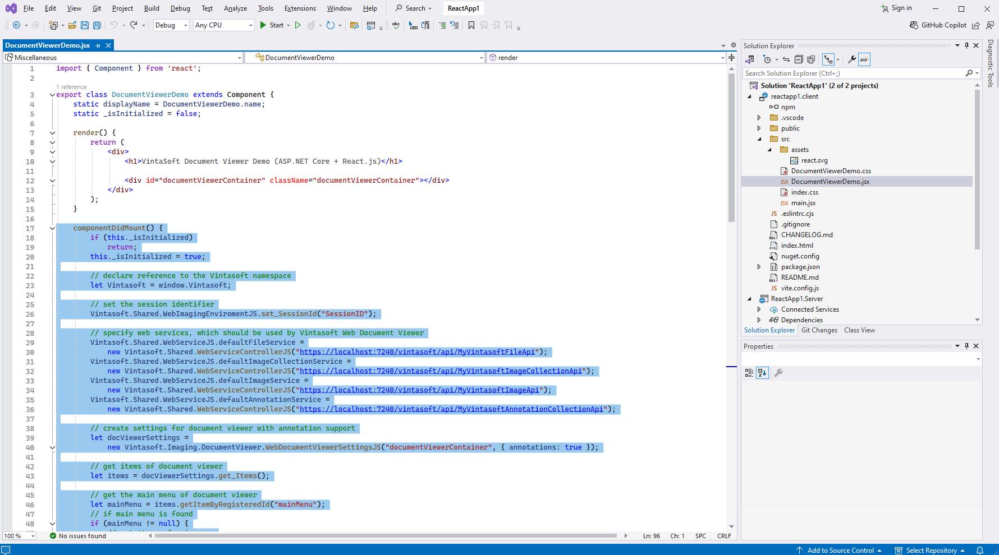This screenshot has width=999, height=555.
Task: Click the Restart circular arrow icon
Action: coord(331,25)
